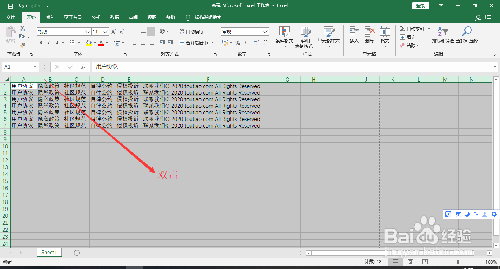Click the fx insert function icon
The height and width of the screenshot is (269, 500).
[x=83, y=67]
